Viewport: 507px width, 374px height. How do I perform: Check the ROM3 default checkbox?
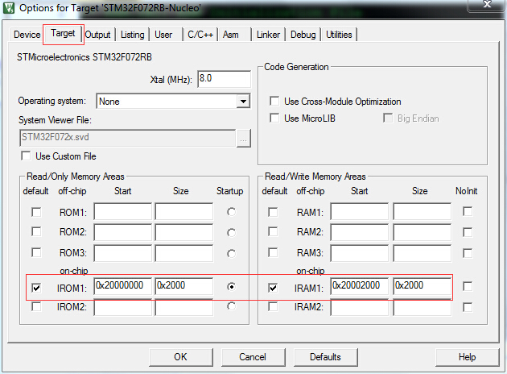click(36, 252)
